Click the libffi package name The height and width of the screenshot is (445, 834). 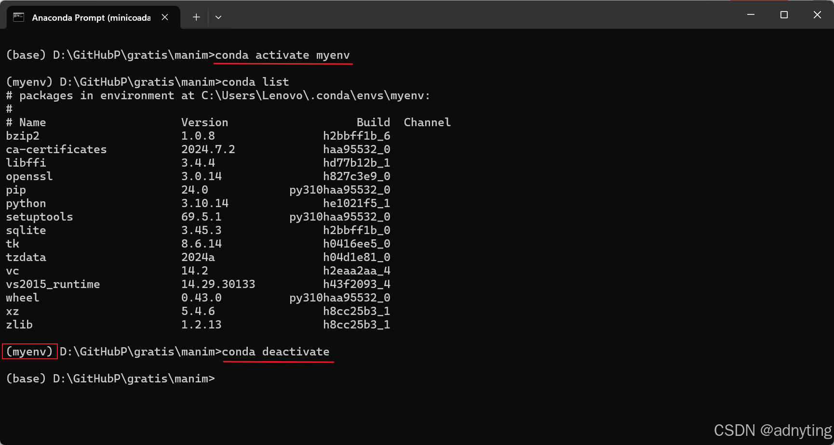26,163
